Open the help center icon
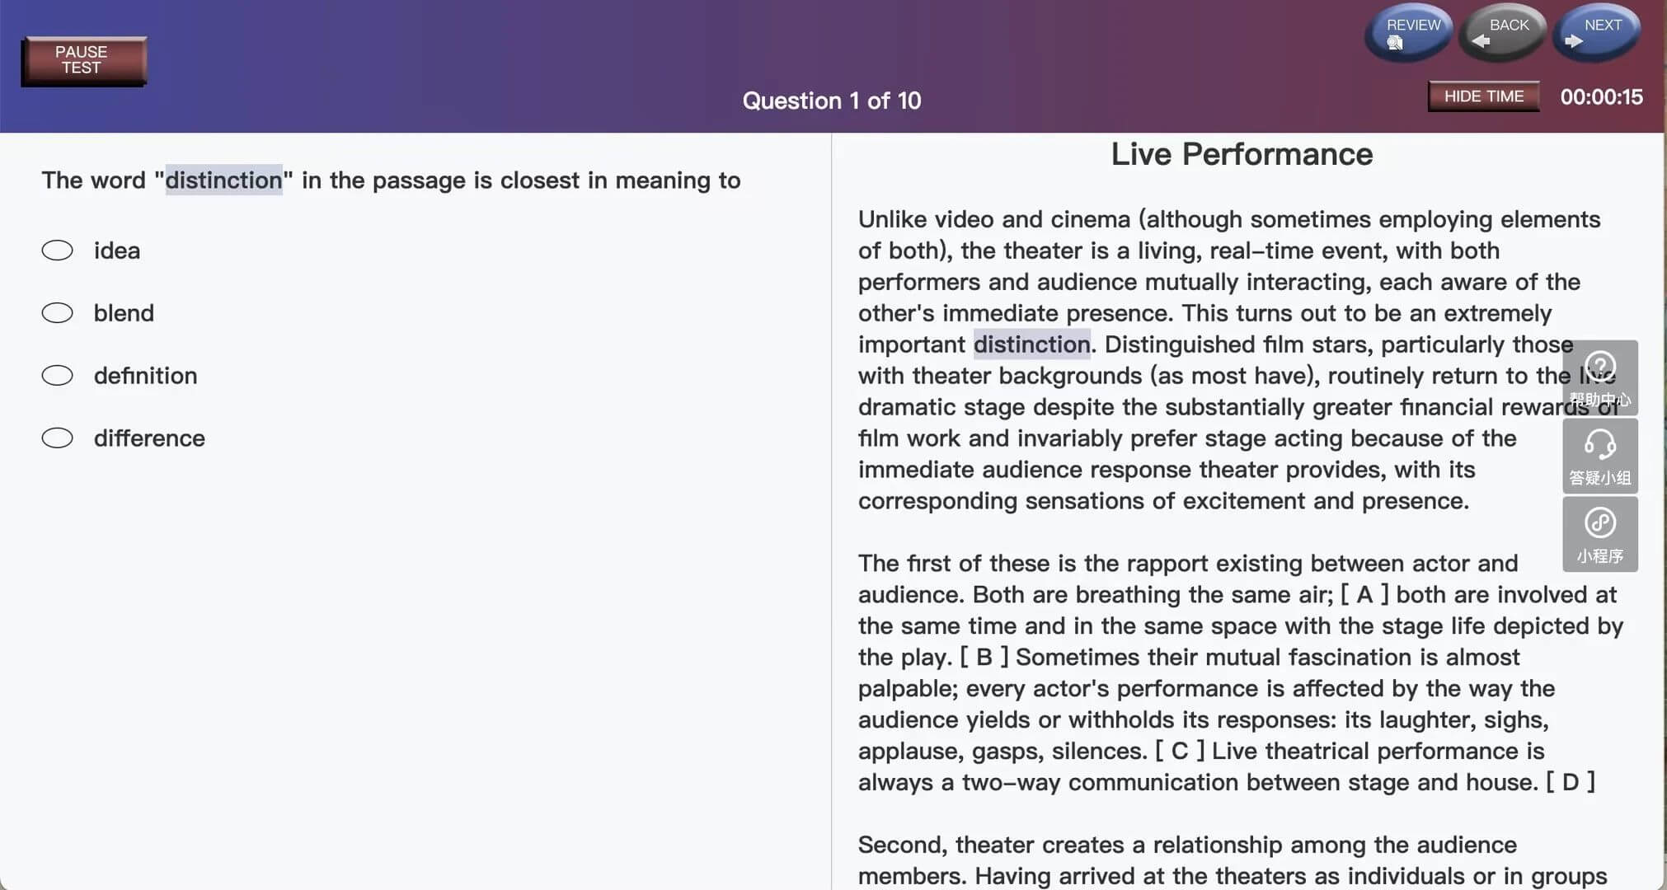The width and height of the screenshot is (1667, 890). [x=1600, y=377]
